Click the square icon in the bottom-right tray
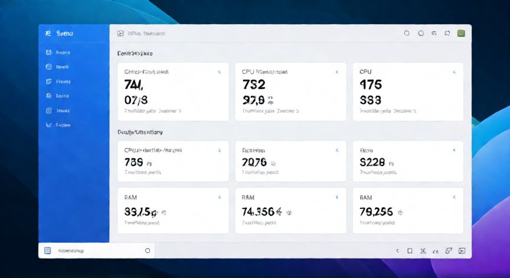 (410, 251)
